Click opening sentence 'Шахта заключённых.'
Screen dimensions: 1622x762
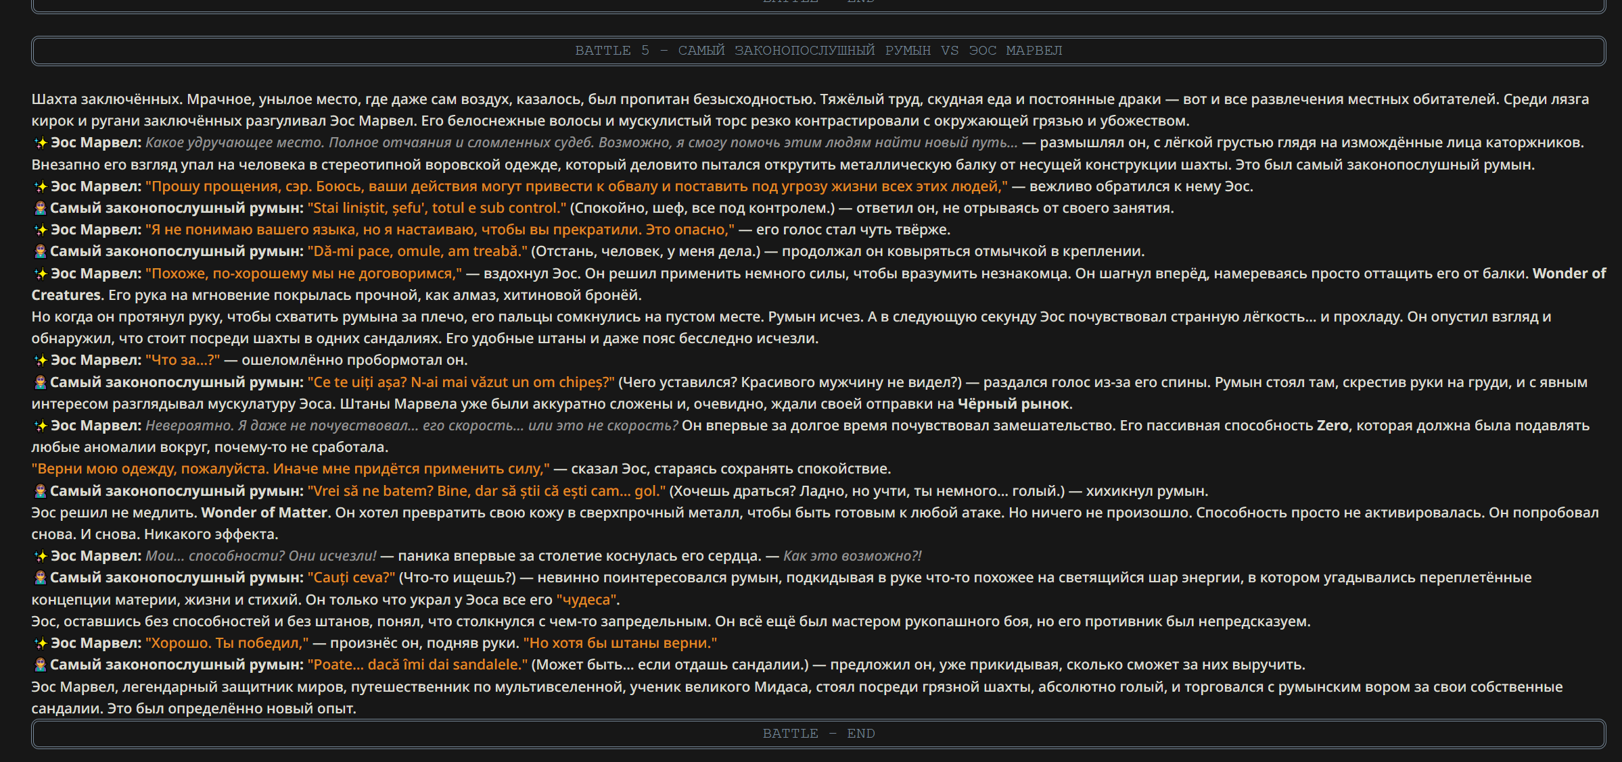pos(107,99)
